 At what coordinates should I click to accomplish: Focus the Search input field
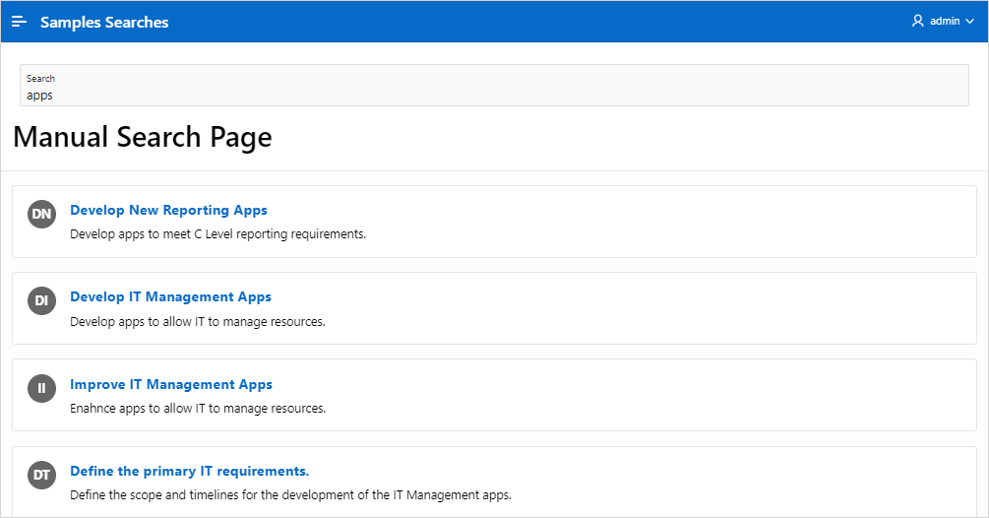[494, 95]
